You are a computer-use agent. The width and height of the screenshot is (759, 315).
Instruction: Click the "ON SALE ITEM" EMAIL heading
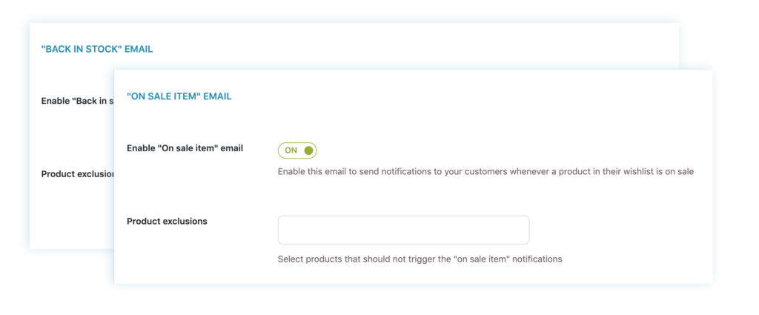[179, 96]
